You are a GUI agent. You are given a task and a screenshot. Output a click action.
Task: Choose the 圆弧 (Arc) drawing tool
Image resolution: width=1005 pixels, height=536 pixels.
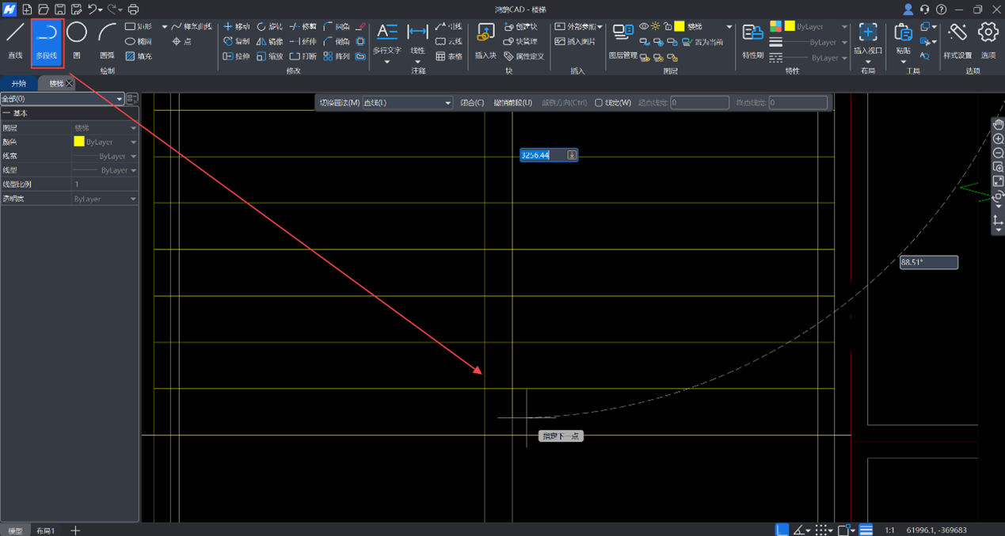click(107, 34)
